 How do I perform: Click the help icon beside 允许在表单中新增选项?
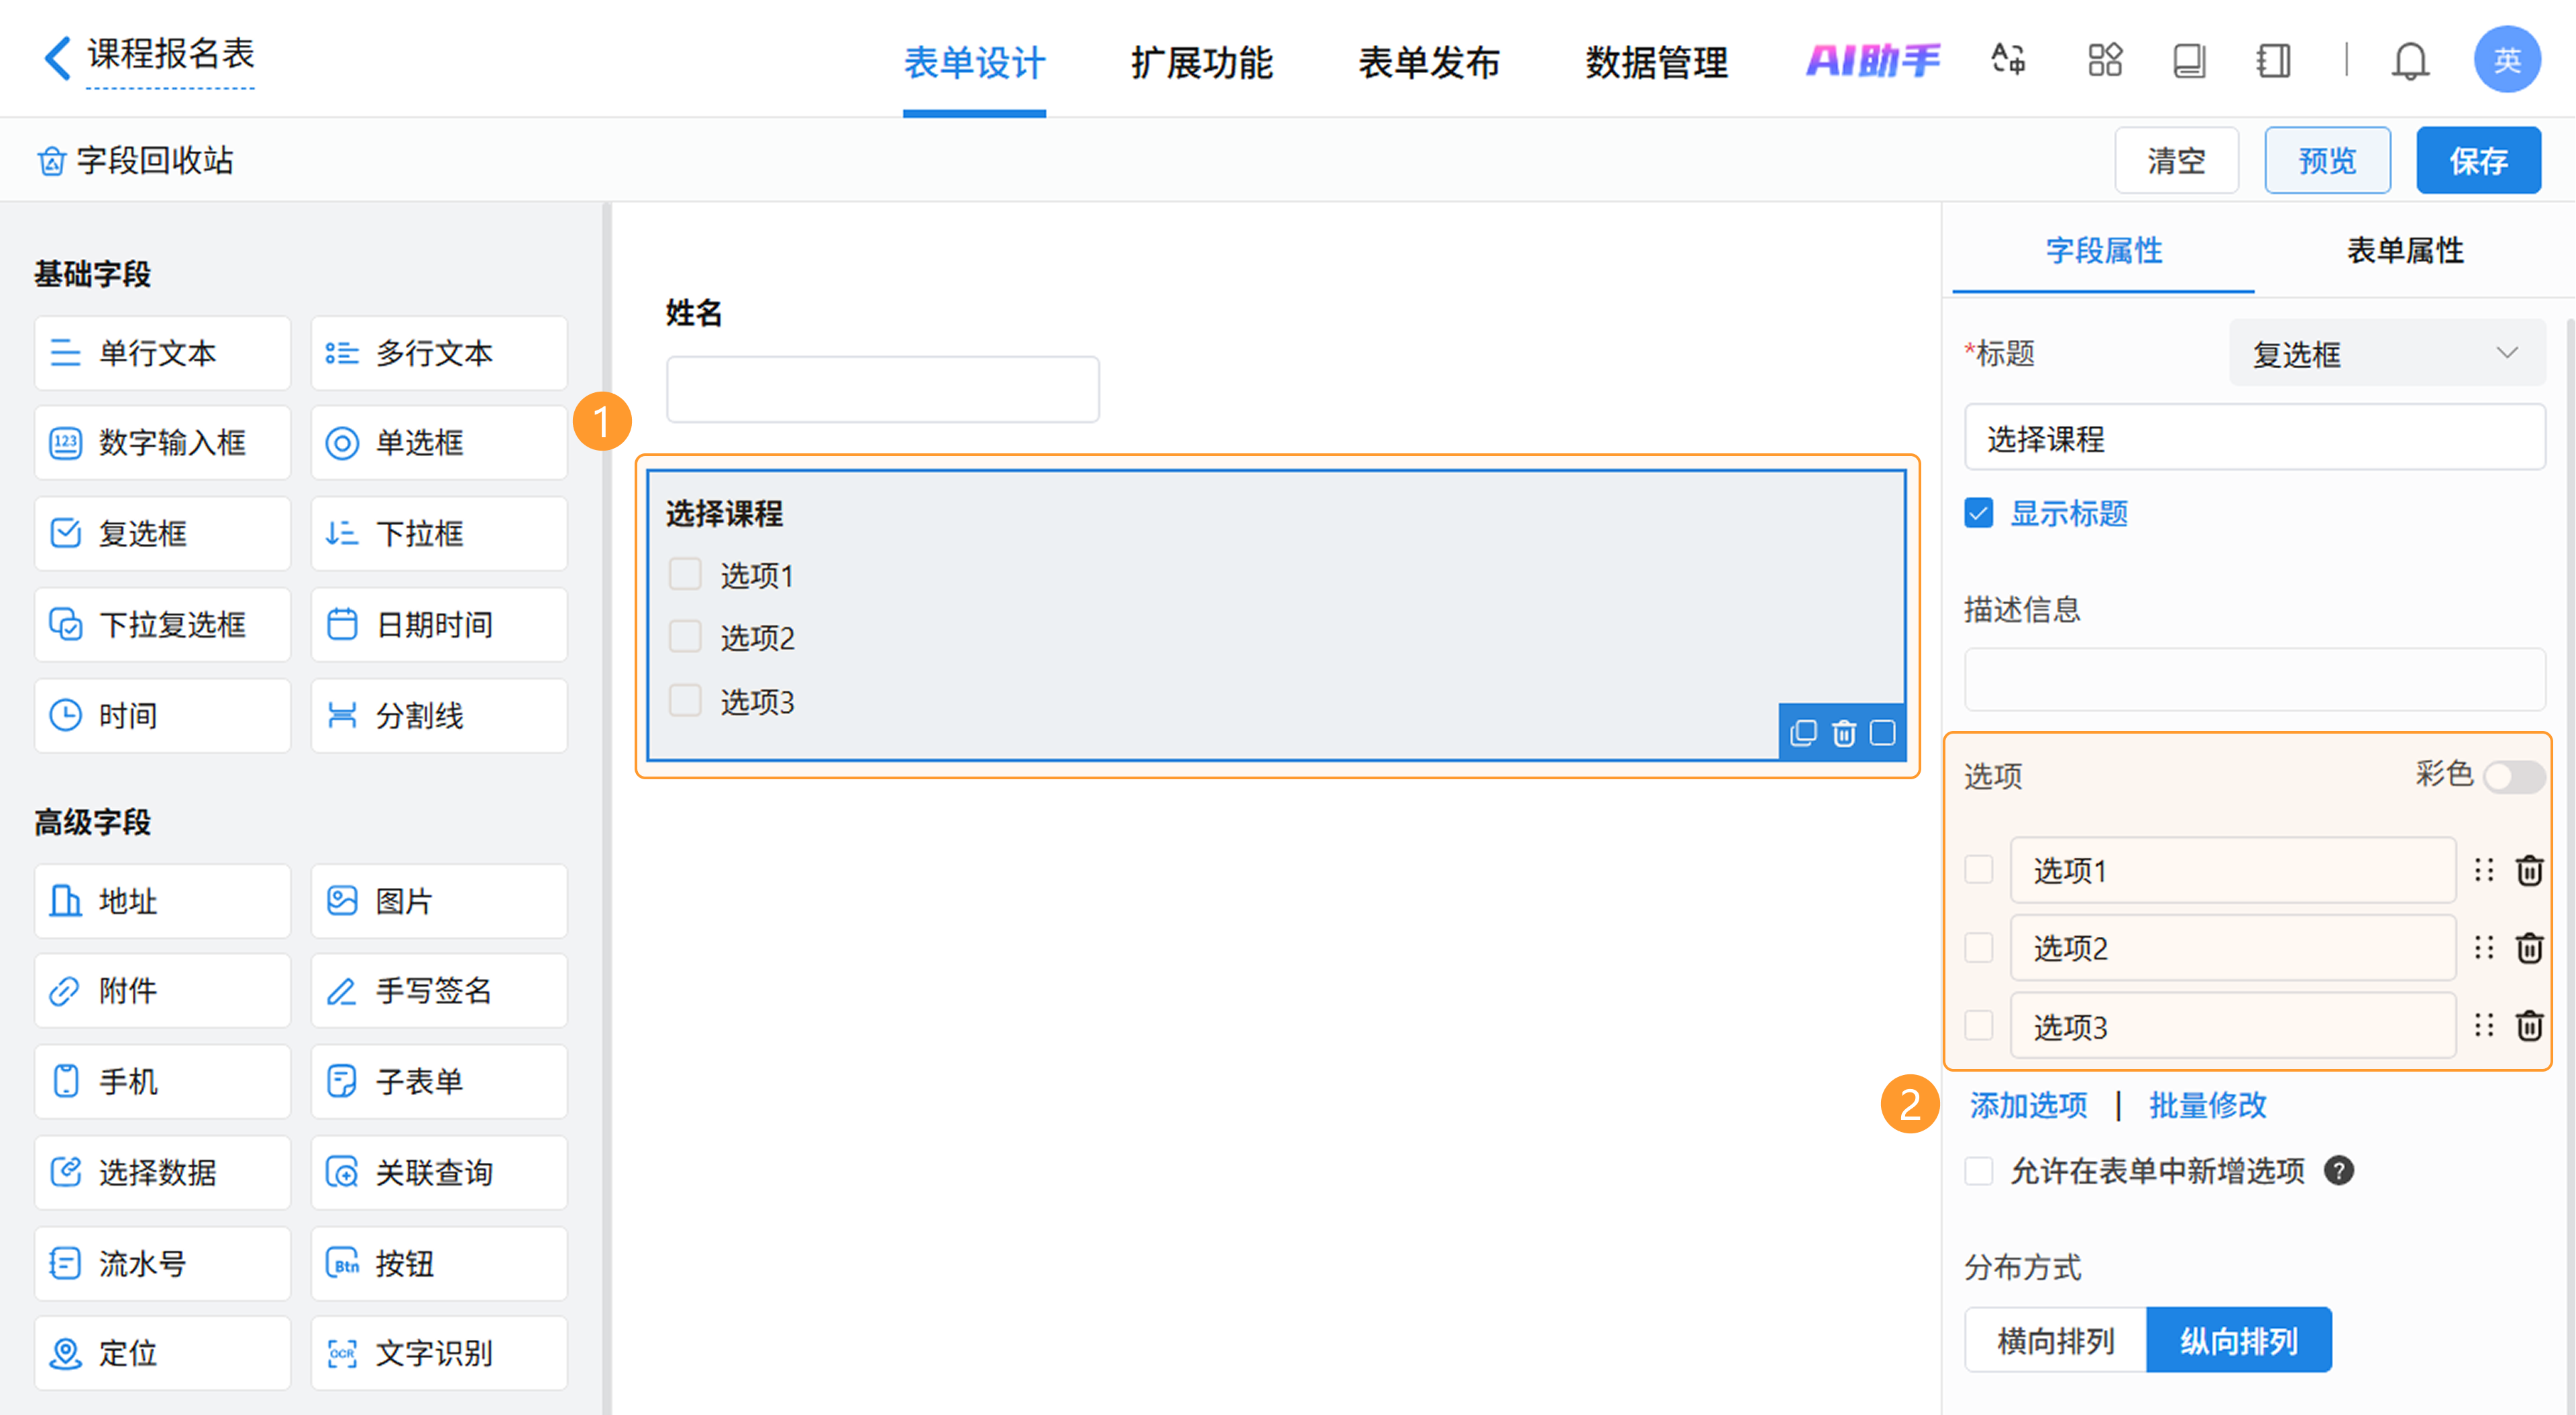[x=2338, y=1170]
